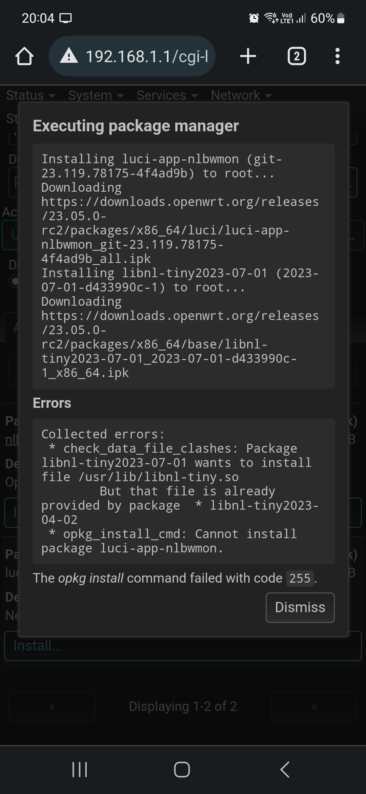The height and width of the screenshot is (794, 366).
Task: Tap the Android home navigation button
Action: pyautogui.click(x=182, y=769)
